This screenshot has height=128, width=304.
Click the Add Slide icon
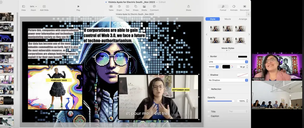click(x=44, y=6)
